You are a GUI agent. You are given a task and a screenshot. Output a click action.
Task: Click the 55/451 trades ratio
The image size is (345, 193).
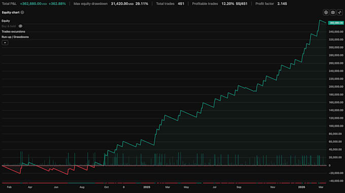[241, 4]
